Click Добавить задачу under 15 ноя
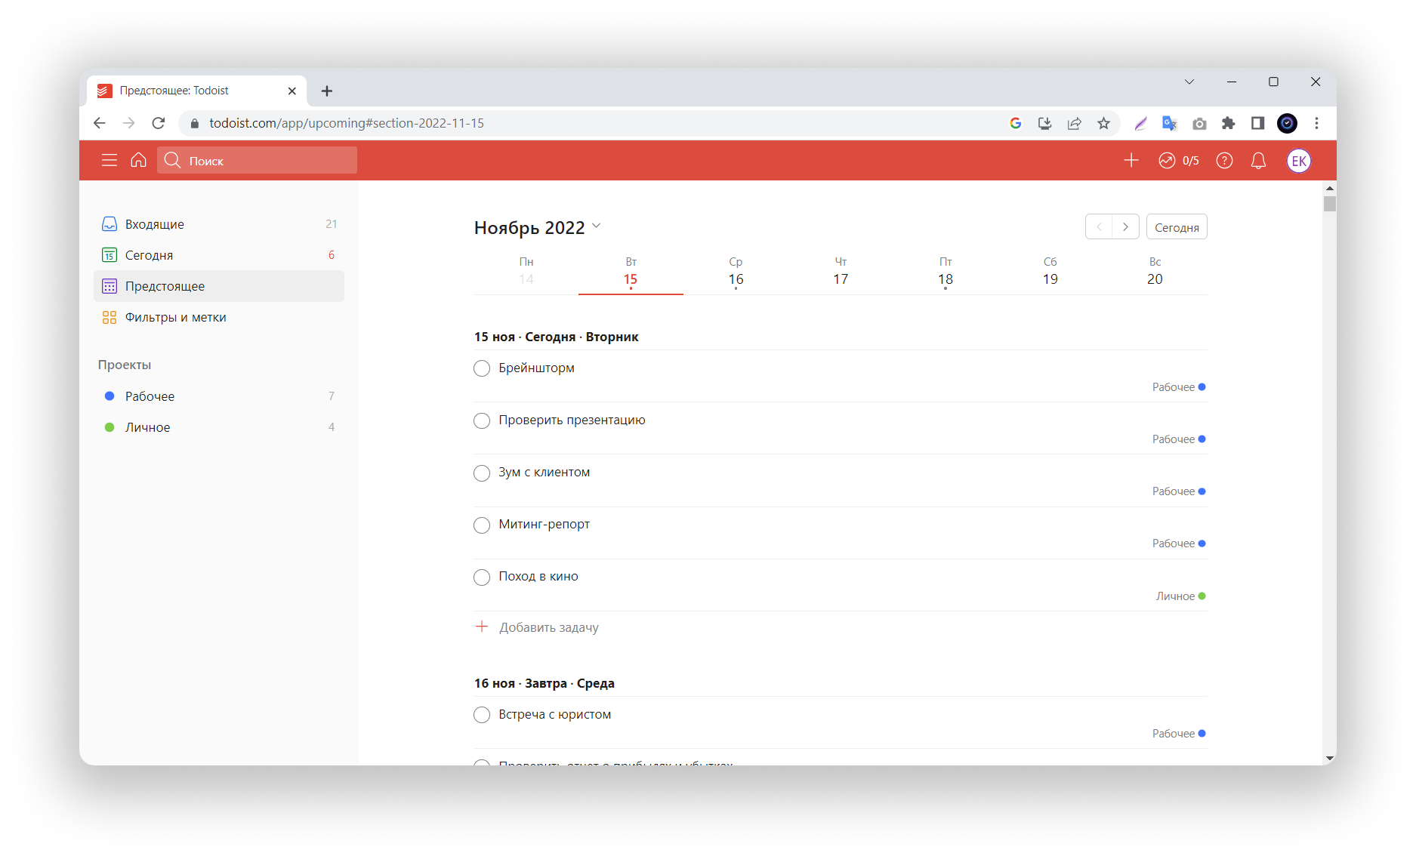 [x=537, y=627]
